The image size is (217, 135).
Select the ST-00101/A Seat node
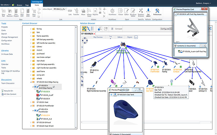[x=94, y=65]
